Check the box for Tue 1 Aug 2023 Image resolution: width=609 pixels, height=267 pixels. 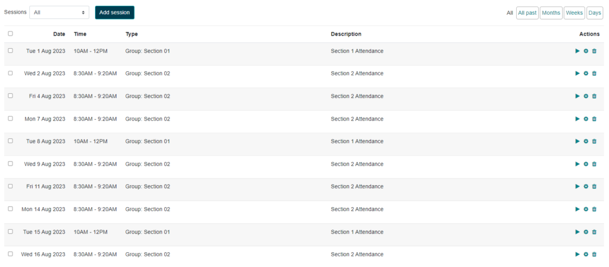coord(11,50)
